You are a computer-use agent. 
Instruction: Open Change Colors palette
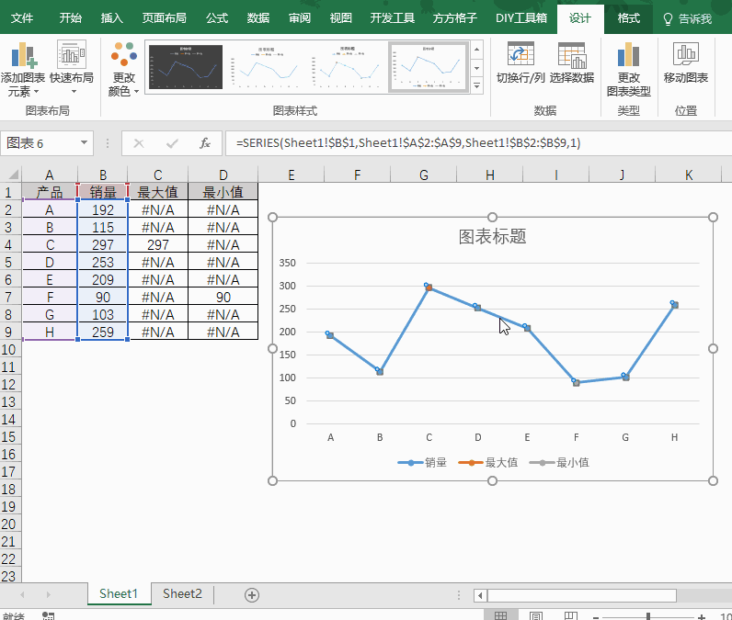click(x=124, y=69)
